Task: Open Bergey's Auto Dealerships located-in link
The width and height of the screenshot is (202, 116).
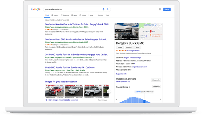Action: tap(132, 58)
